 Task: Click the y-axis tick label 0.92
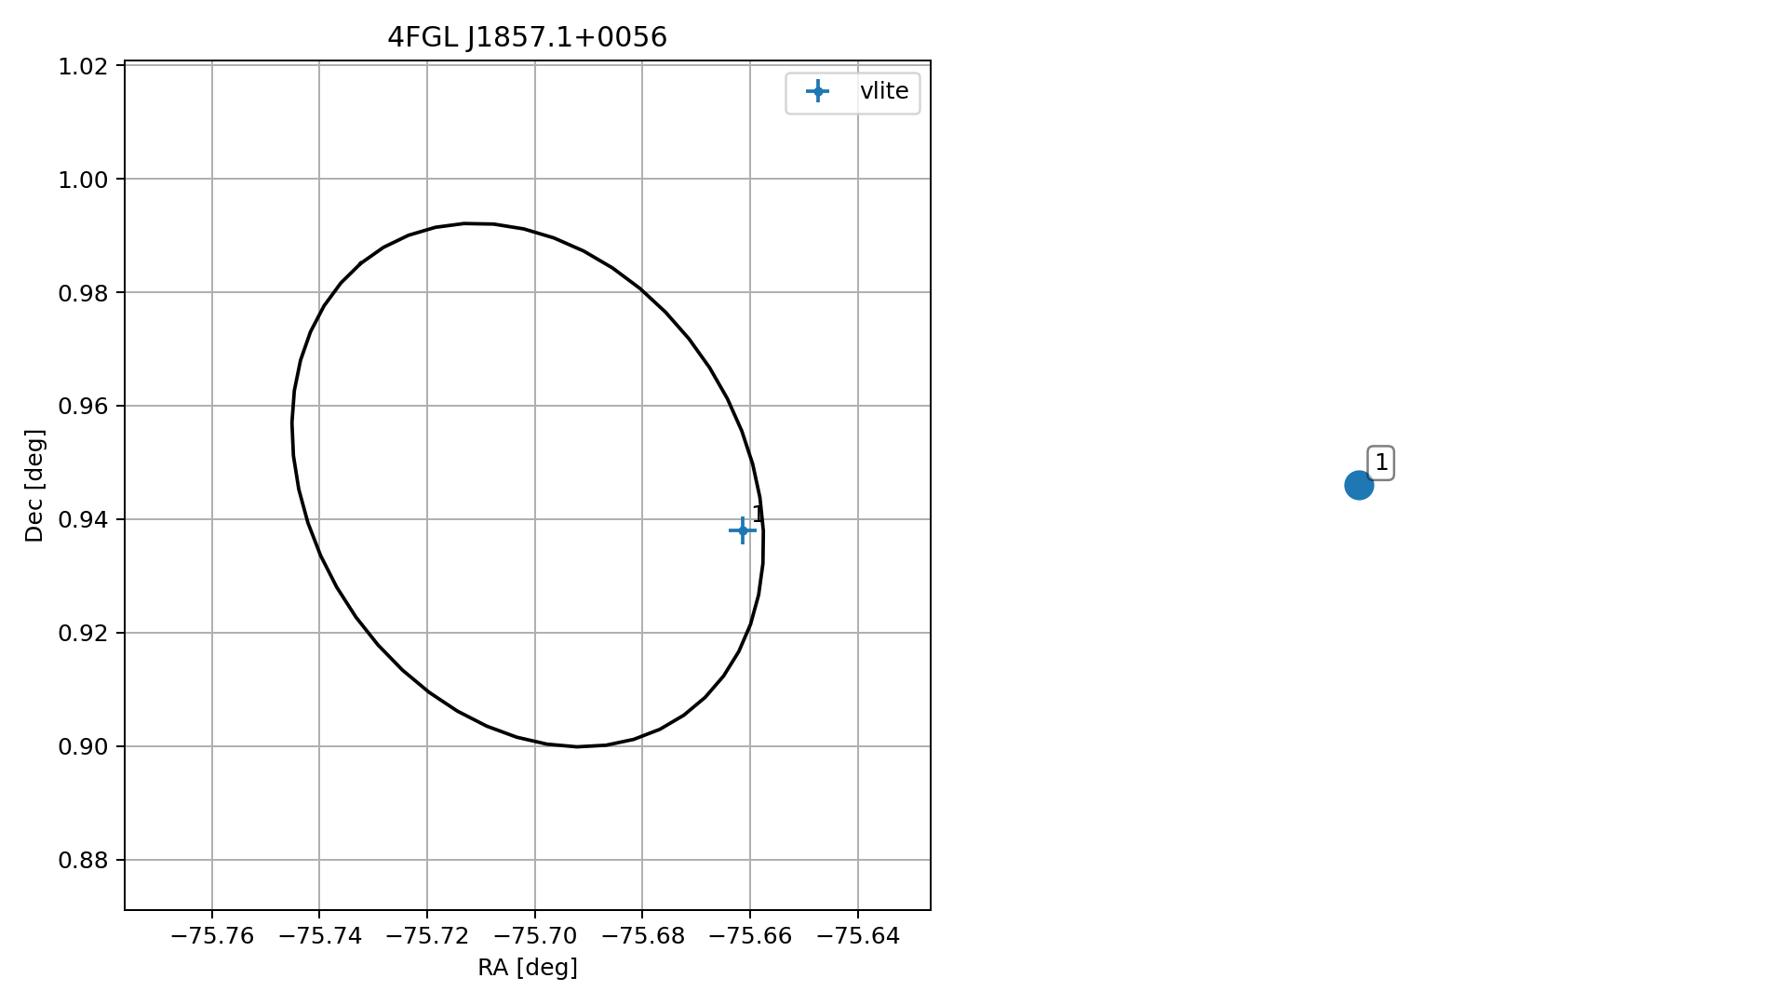85,634
